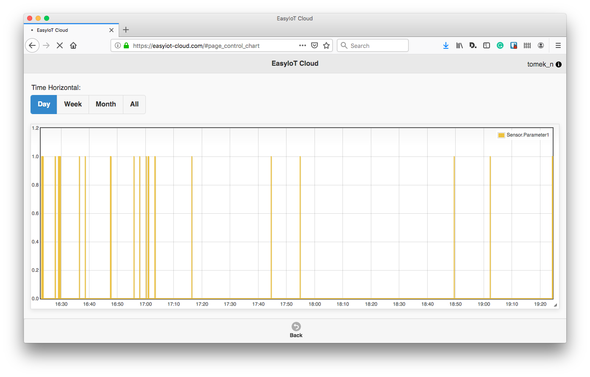Click the Back label in the footer
The image size is (590, 377).
(296, 335)
